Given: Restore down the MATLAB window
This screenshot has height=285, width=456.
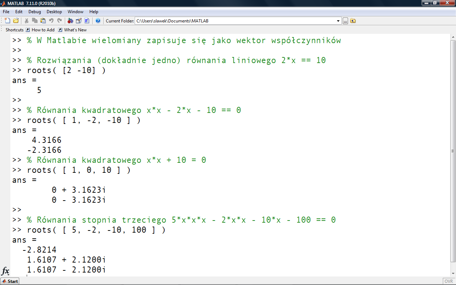Looking at the screenshot, I should pos(435,3).
